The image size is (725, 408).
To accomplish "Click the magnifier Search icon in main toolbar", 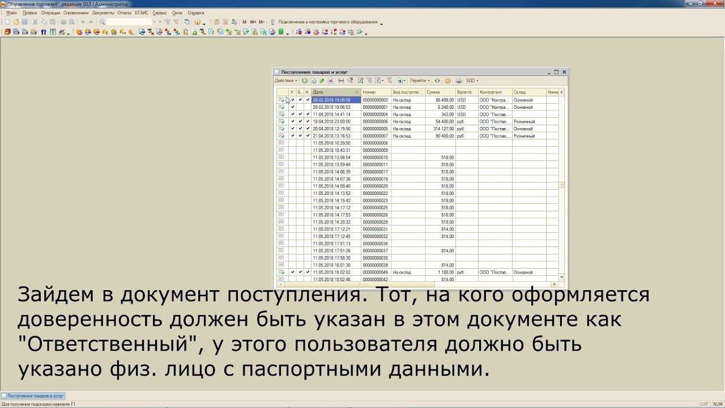I will 103,22.
